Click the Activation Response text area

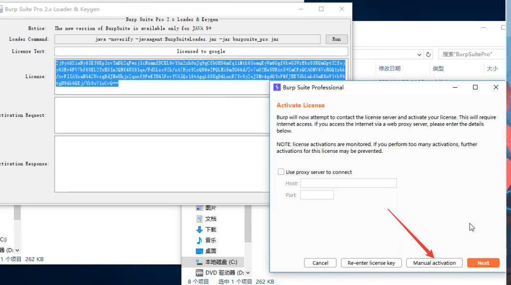pos(162,164)
